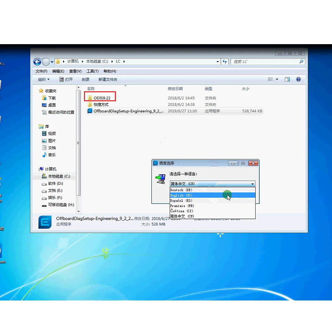Click the 新建文件夹 toolbar button
This screenshot has height=332, width=332.
click(x=108, y=79)
